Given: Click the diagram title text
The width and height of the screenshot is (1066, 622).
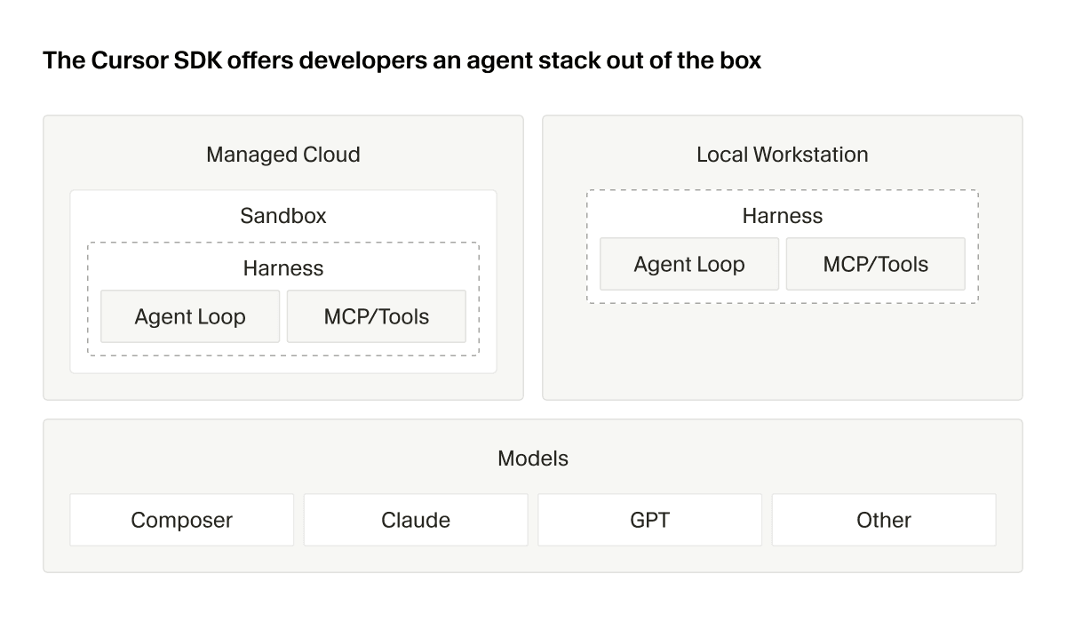Looking at the screenshot, I should [402, 60].
